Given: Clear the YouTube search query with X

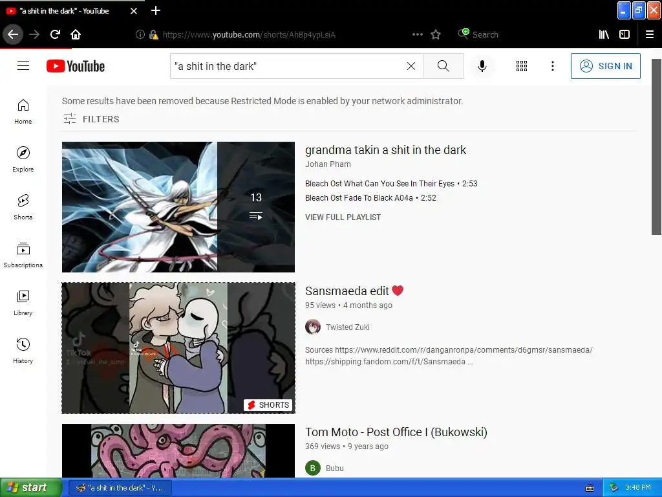Looking at the screenshot, I should (x=411, y=66).
